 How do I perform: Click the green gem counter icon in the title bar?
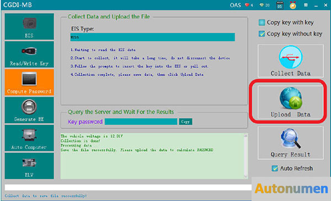261,5
